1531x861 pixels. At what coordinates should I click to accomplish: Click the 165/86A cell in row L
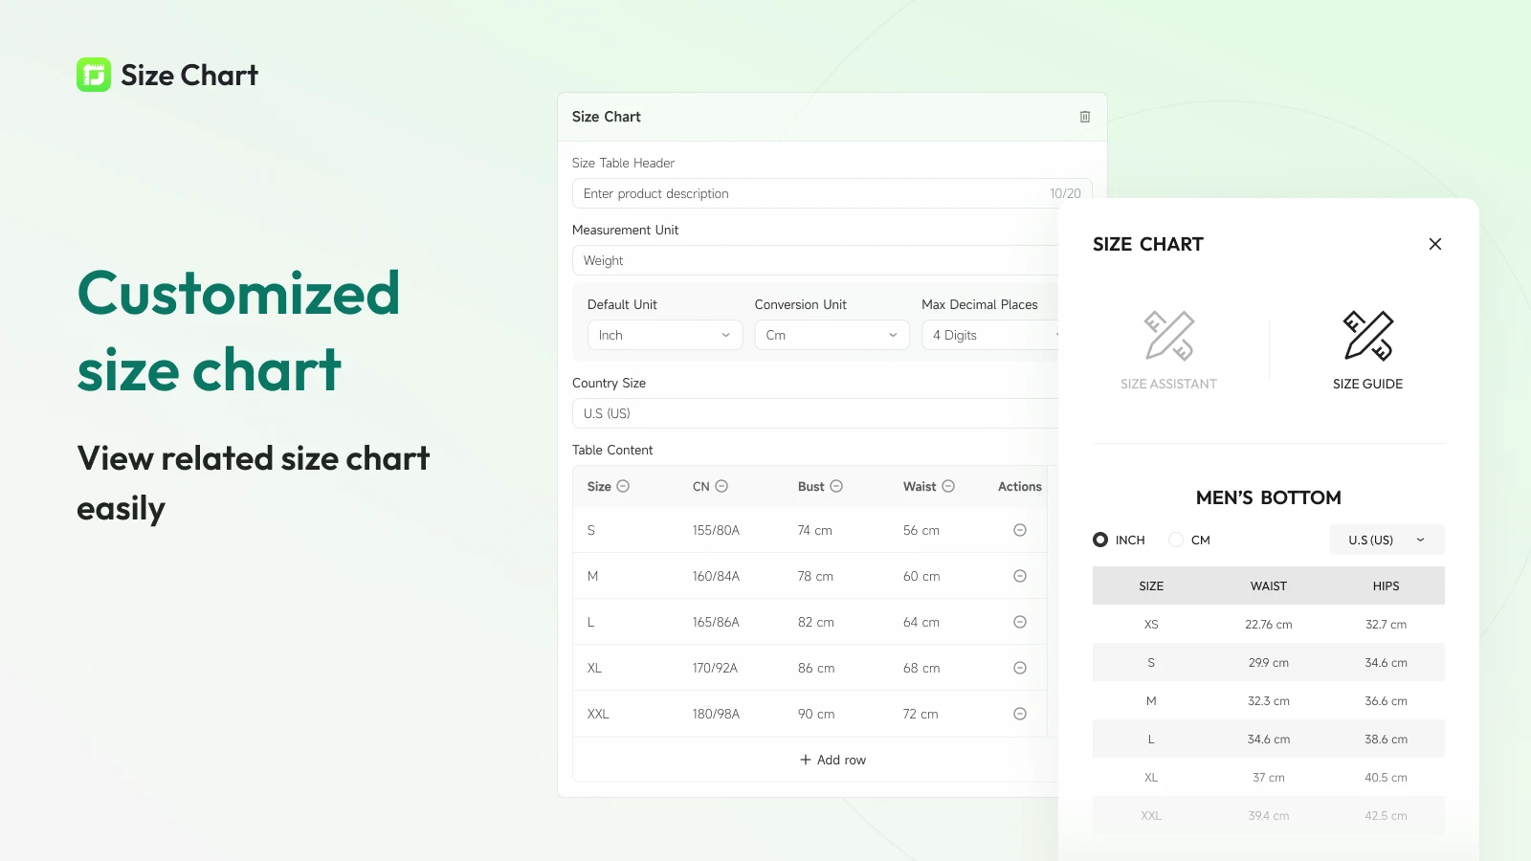[716, 622]
